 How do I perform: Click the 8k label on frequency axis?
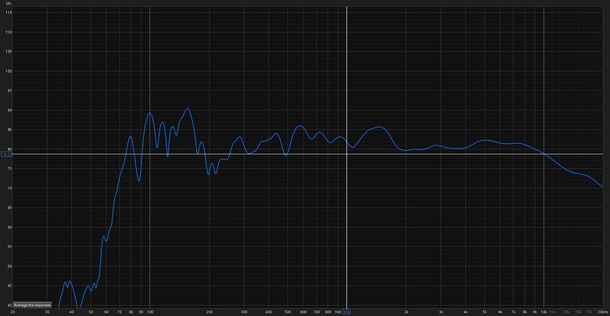point(525,312)
